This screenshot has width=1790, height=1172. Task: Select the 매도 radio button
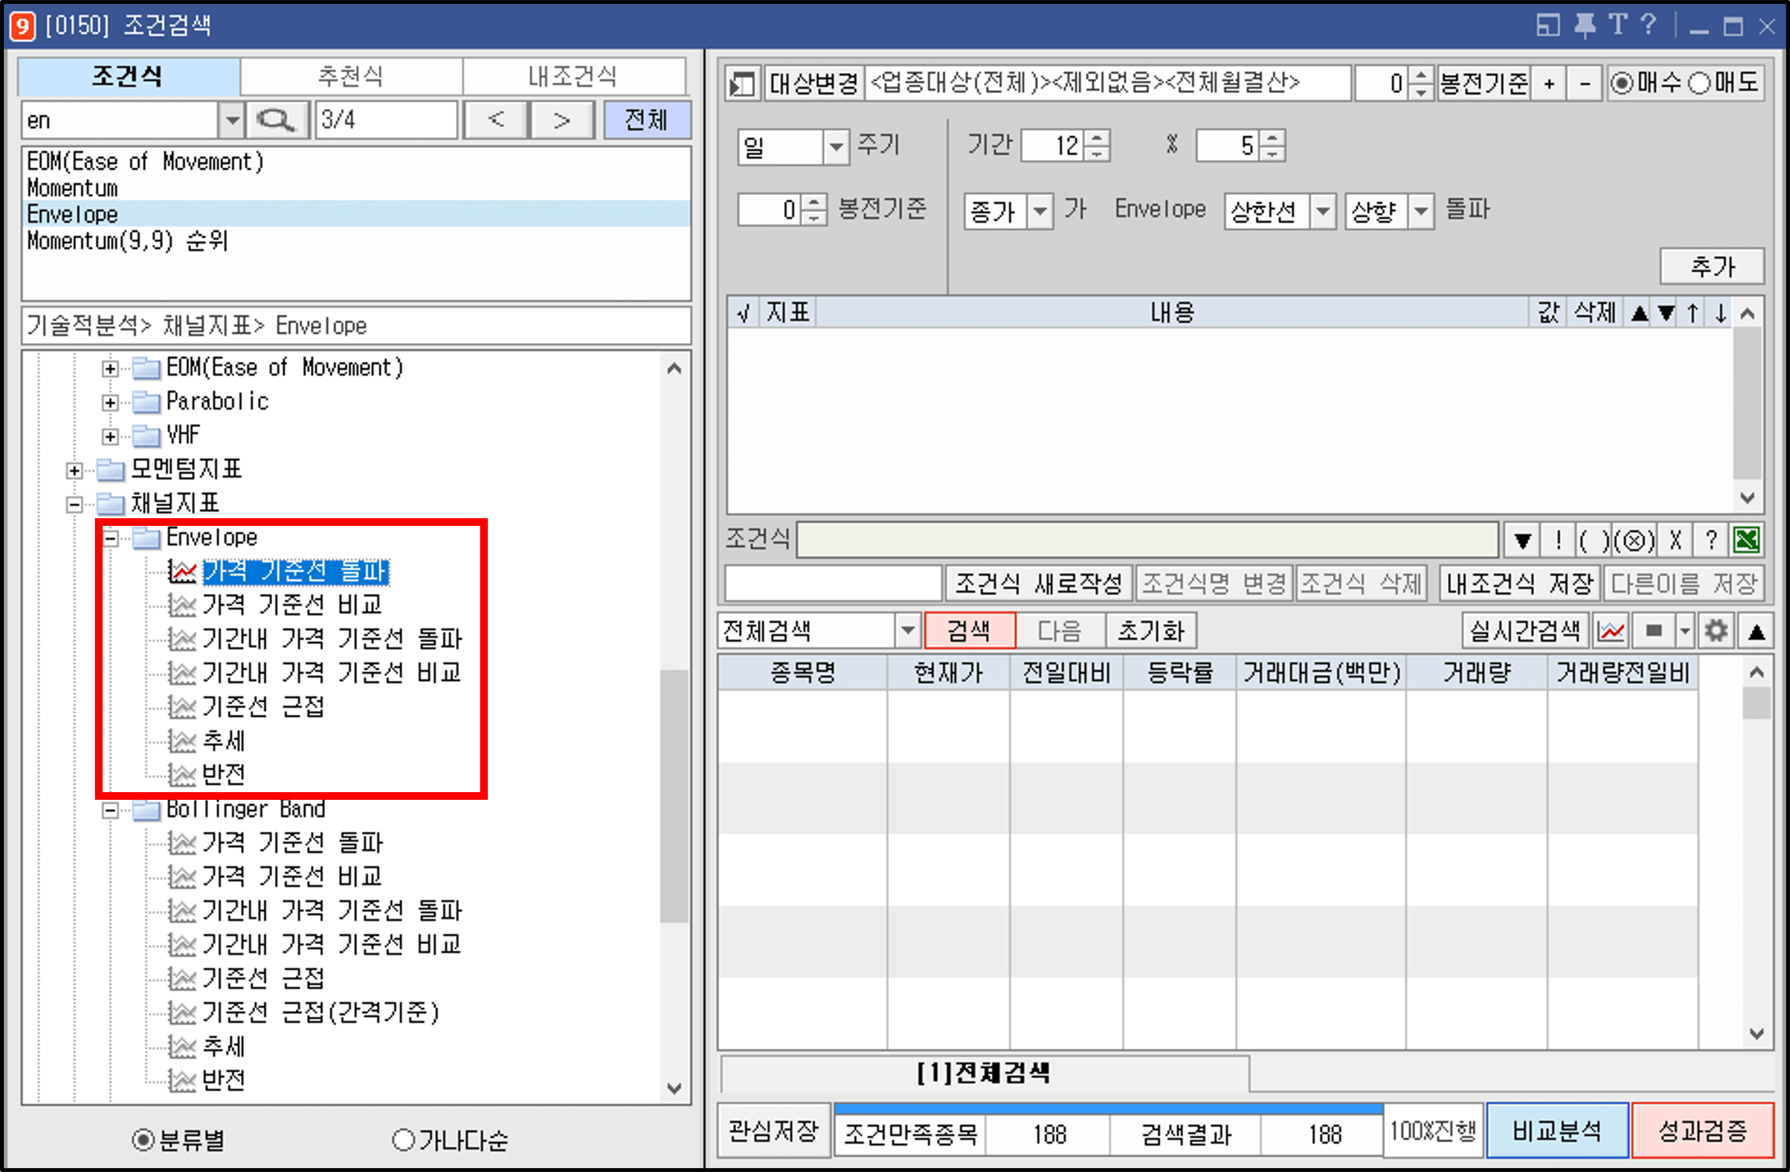tap(1699, 83)
